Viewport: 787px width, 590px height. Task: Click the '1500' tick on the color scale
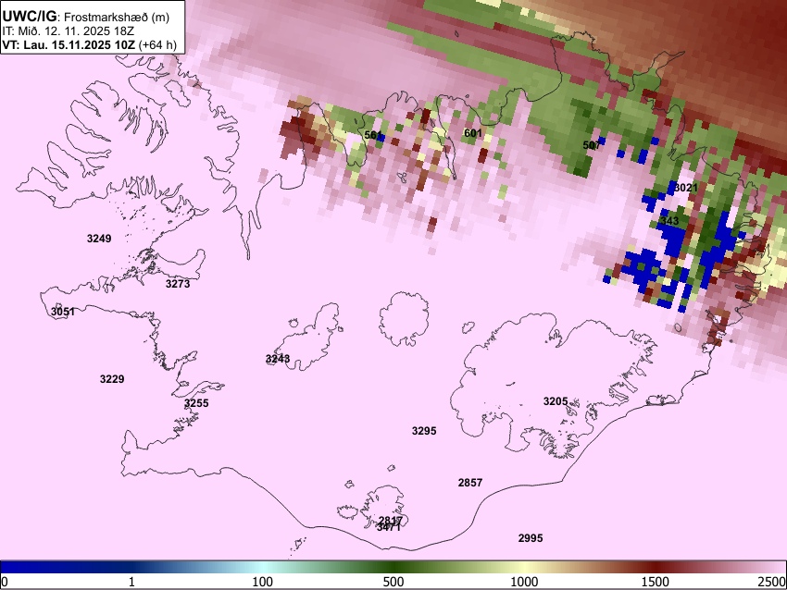[x=656, y=582]
